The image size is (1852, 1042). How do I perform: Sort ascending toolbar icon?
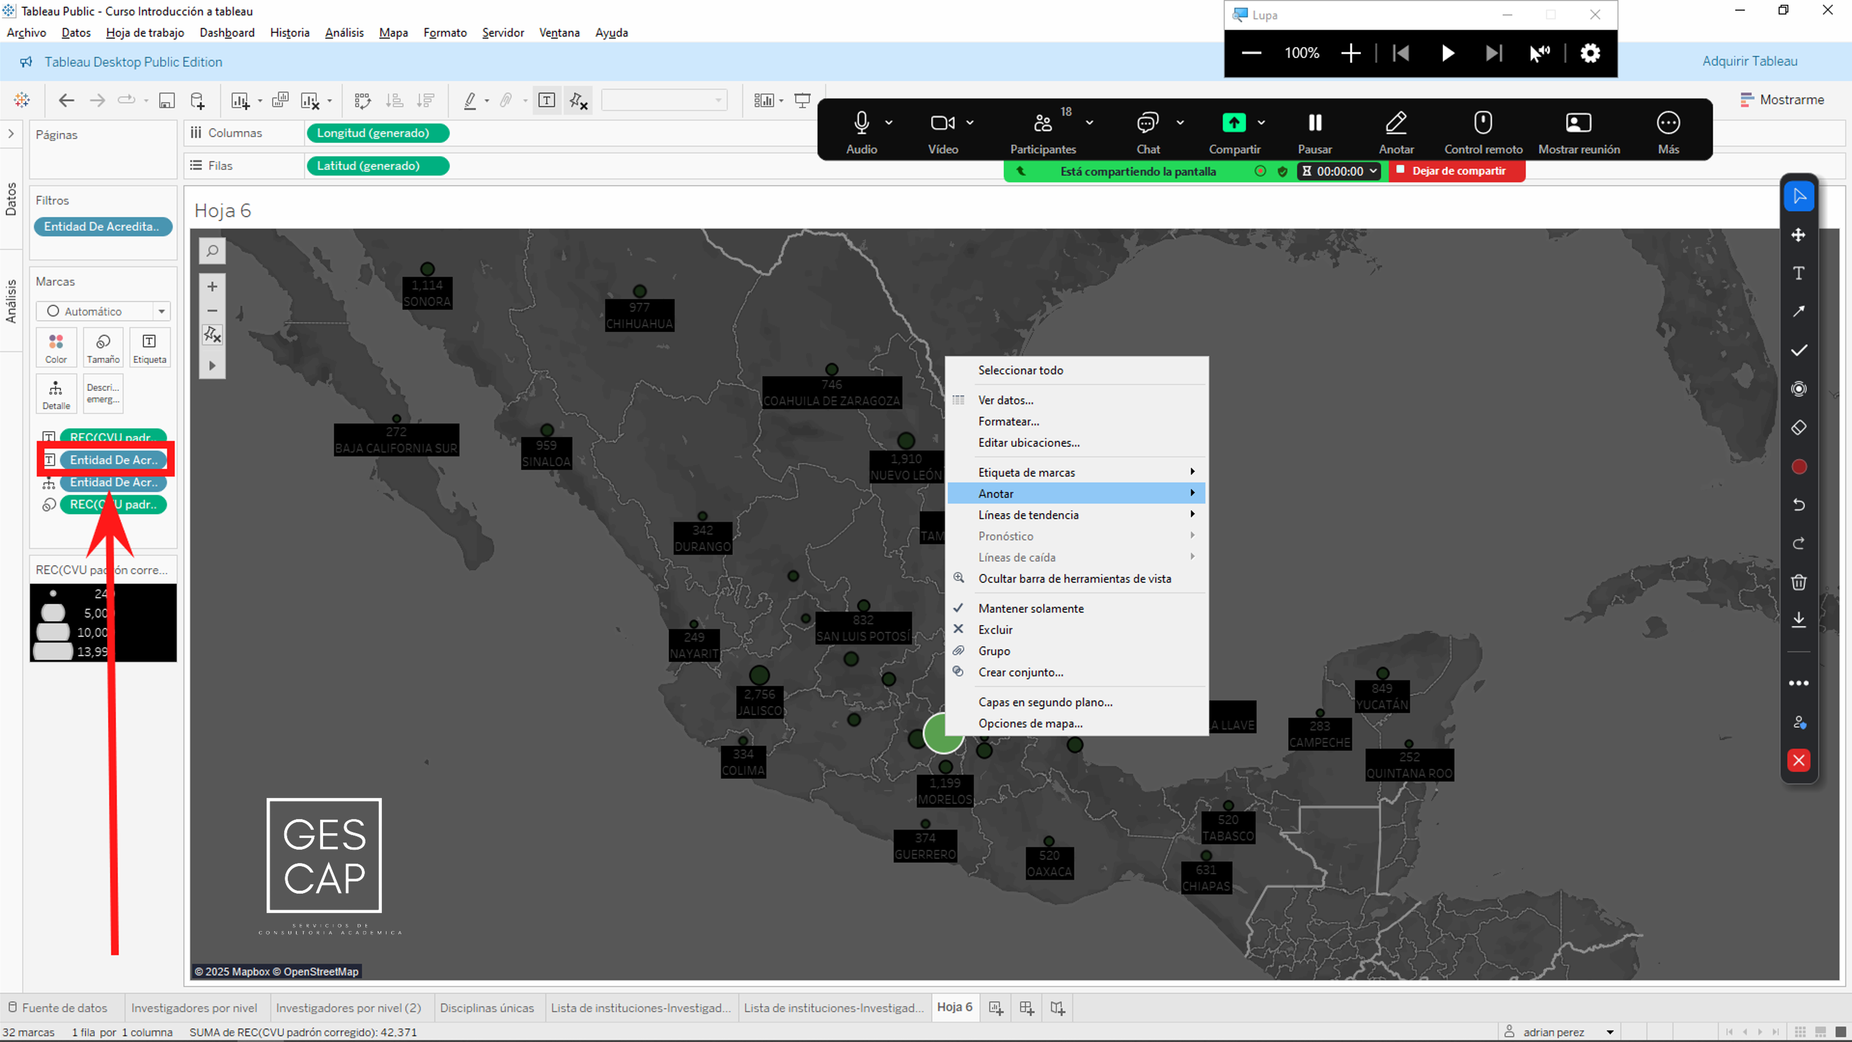(394, 101)
